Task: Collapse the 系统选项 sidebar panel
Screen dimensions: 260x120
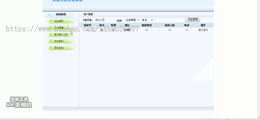Action: (x=49, y=15)
